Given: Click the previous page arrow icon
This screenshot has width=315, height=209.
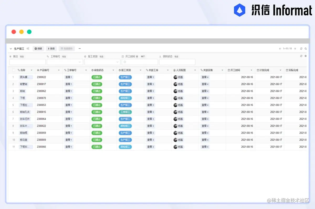Looking at the screenshot, I should [x=280, y=49].
